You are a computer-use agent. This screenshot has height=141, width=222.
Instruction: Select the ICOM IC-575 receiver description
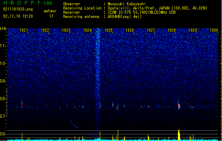point(142,12)
